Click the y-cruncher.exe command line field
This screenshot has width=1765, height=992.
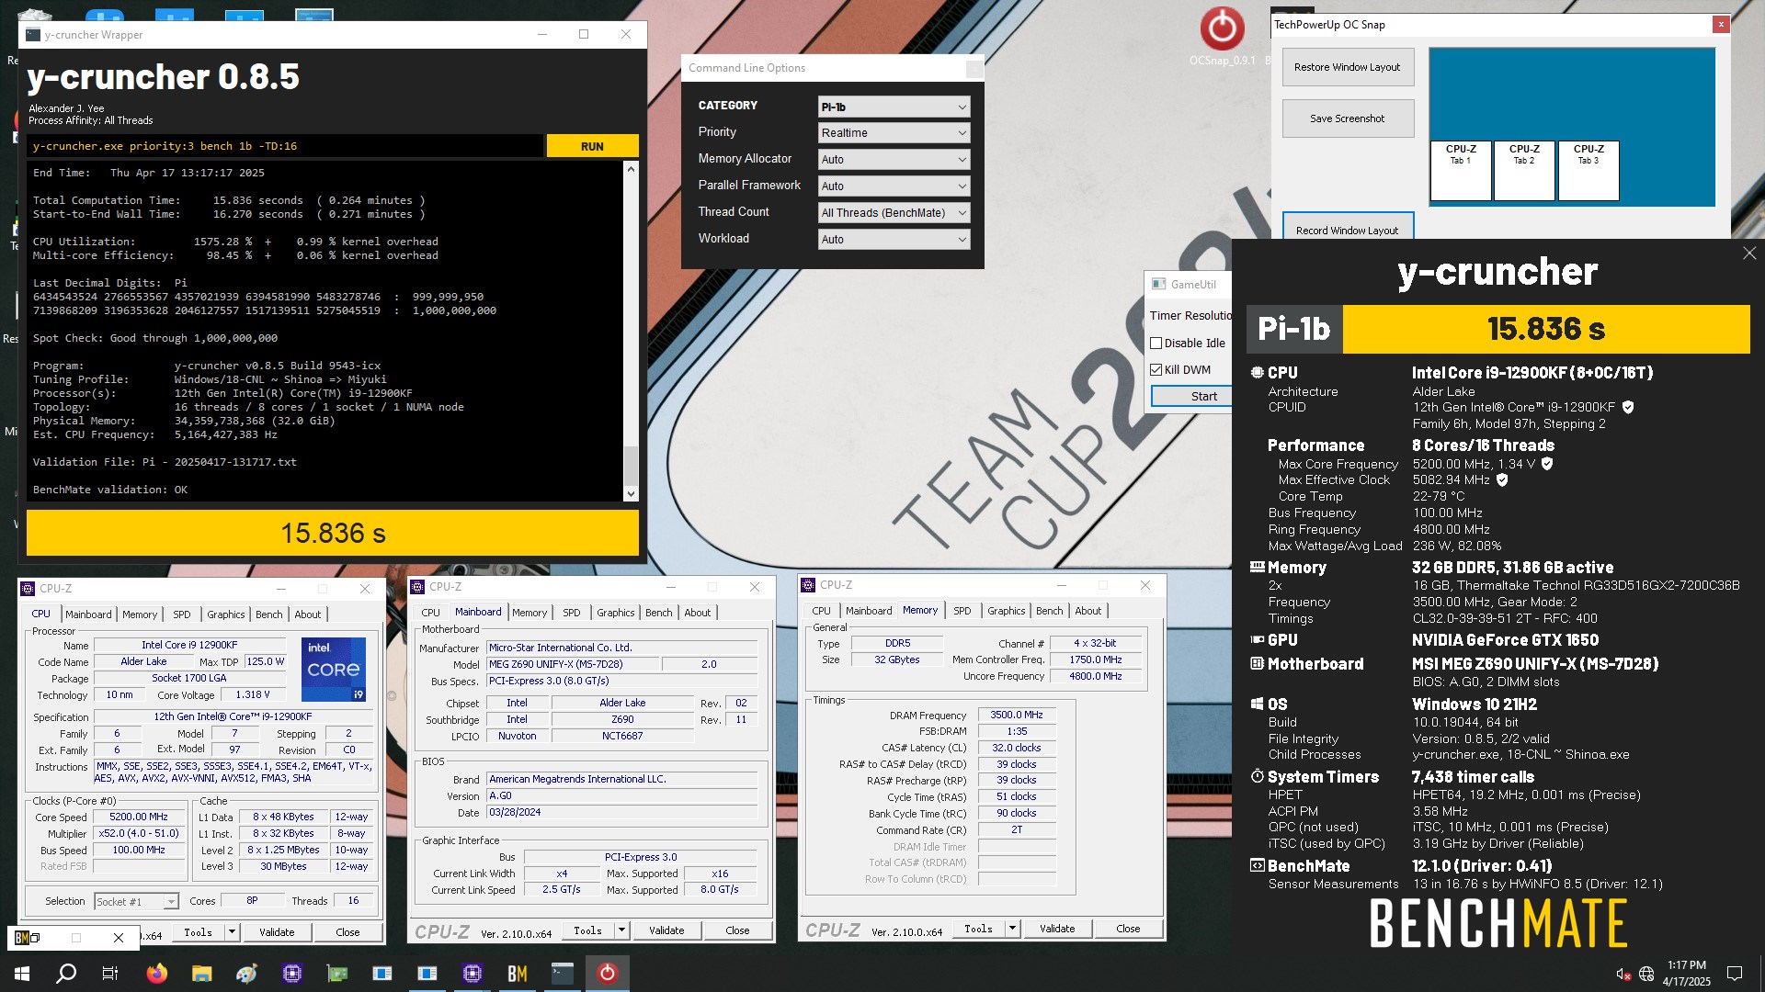285,146
